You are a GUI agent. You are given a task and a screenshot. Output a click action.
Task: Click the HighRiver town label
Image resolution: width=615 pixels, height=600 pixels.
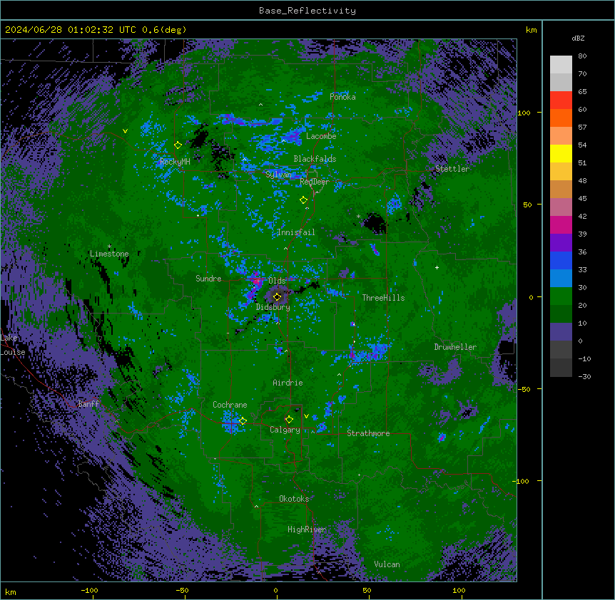click(307, 529)
